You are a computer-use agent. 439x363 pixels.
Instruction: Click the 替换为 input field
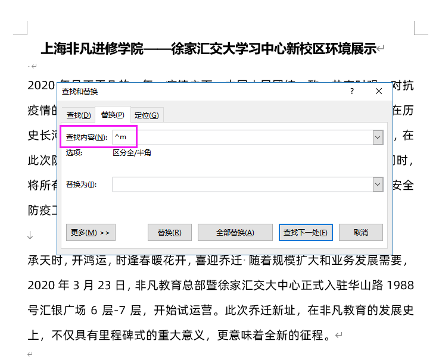click(243, 184)
